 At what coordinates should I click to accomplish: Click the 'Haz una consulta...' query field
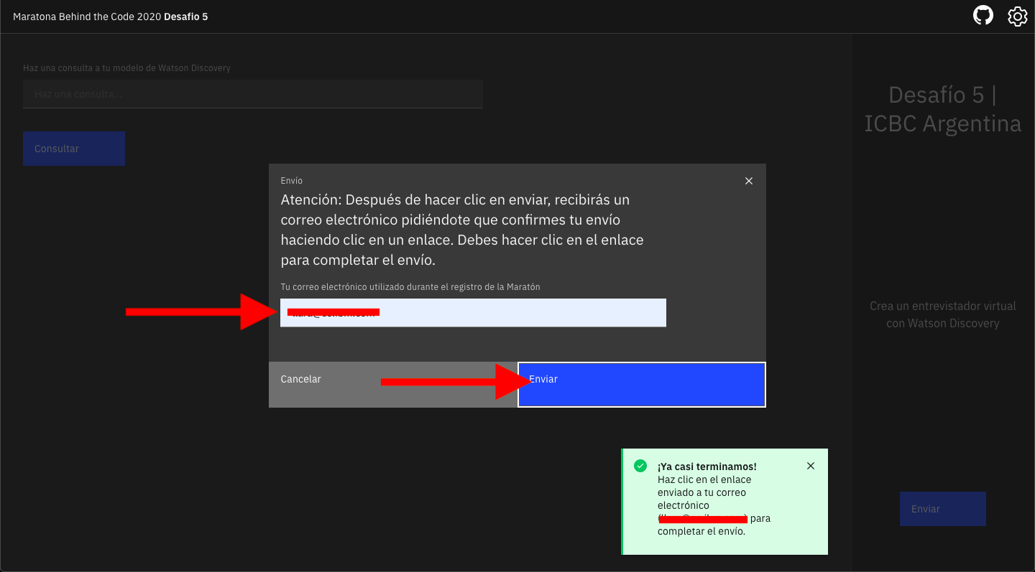tap(253, 94)
